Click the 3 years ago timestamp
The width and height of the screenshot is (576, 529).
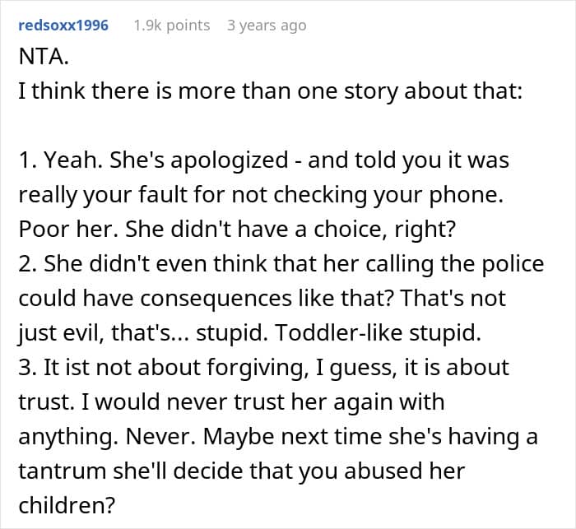pyautogui.click(x=267, y=26)
